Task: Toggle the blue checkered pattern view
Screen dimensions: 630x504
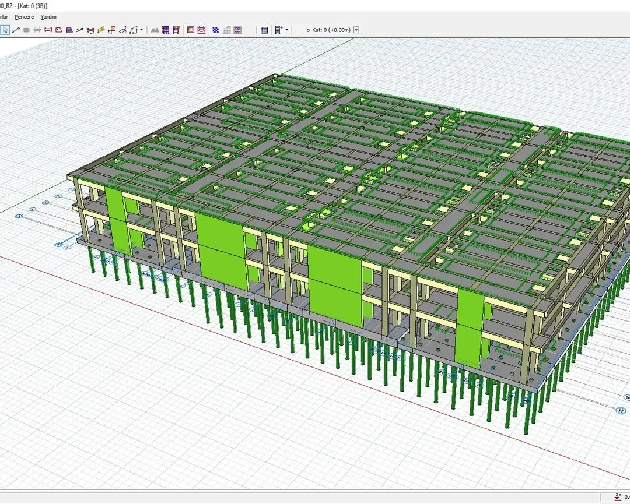Action: click(x=216, y=30)
